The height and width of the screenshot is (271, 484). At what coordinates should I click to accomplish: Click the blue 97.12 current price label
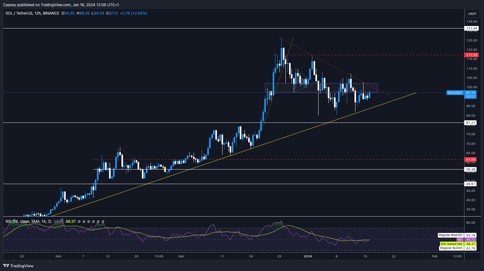pyautogui.click(x=470, y=93)
